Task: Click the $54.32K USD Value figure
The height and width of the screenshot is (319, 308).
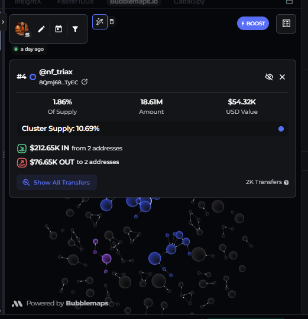Action: tap(242, 102)
